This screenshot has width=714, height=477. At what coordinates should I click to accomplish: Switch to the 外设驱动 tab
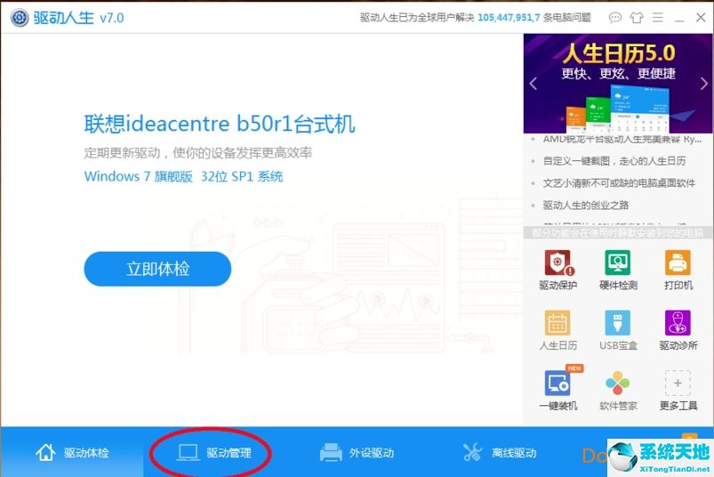[357, 453]
